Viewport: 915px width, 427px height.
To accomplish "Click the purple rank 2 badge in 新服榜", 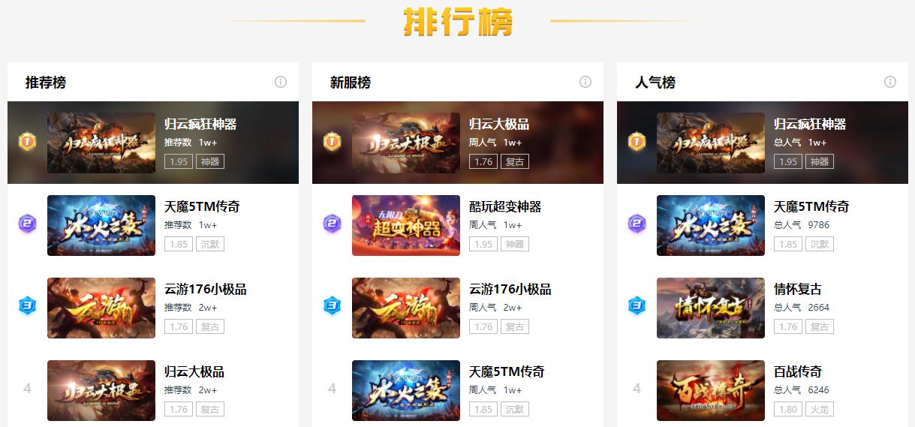I will tap(332, 224).
